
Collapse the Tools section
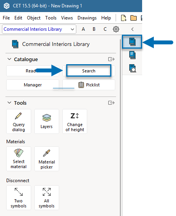click(x=9, y=103)
